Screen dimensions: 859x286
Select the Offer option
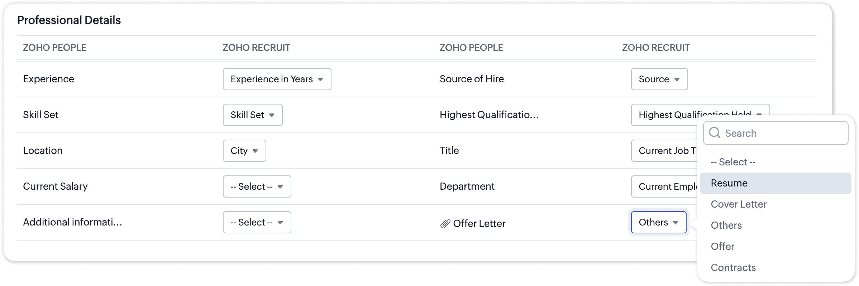[722, 247]
